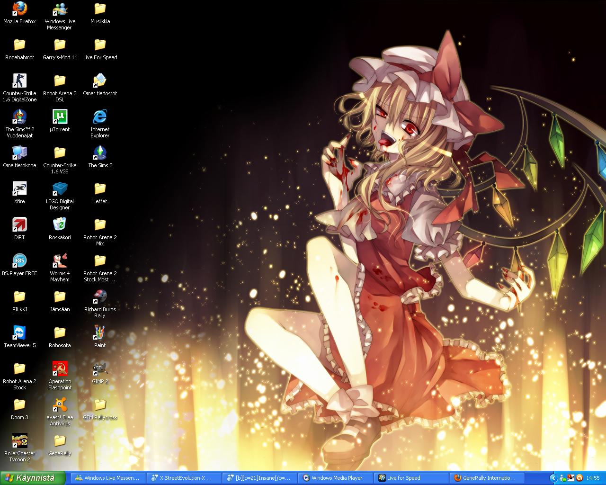Switch to GeneRally International Firefox taskbar button

coord(487,478)
